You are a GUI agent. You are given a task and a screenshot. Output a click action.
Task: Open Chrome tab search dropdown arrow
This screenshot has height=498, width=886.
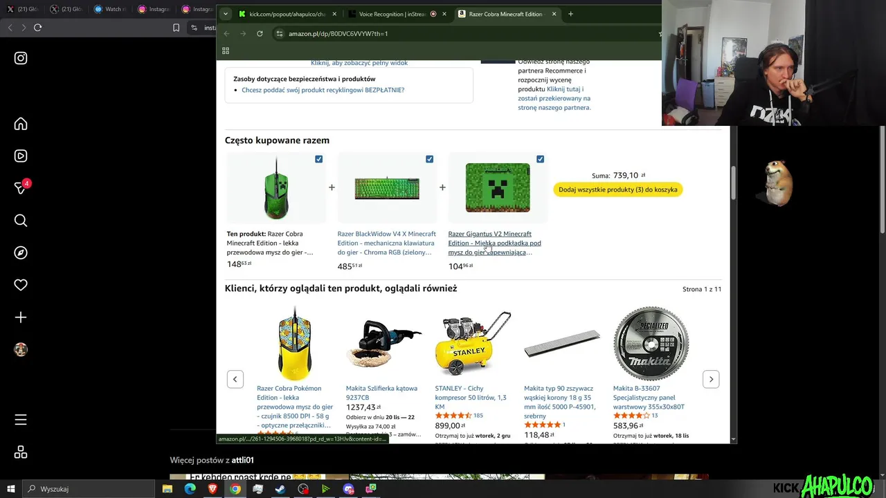click(x=225, y=14)
